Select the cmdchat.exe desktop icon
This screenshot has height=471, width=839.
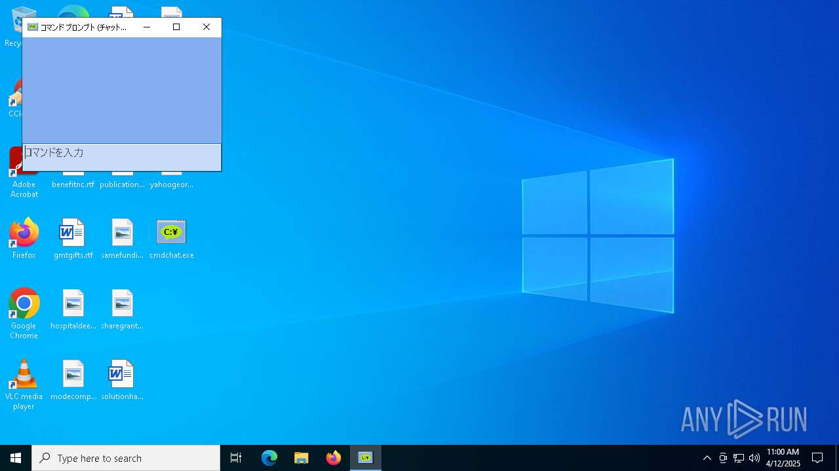click(x=172, y=239)
